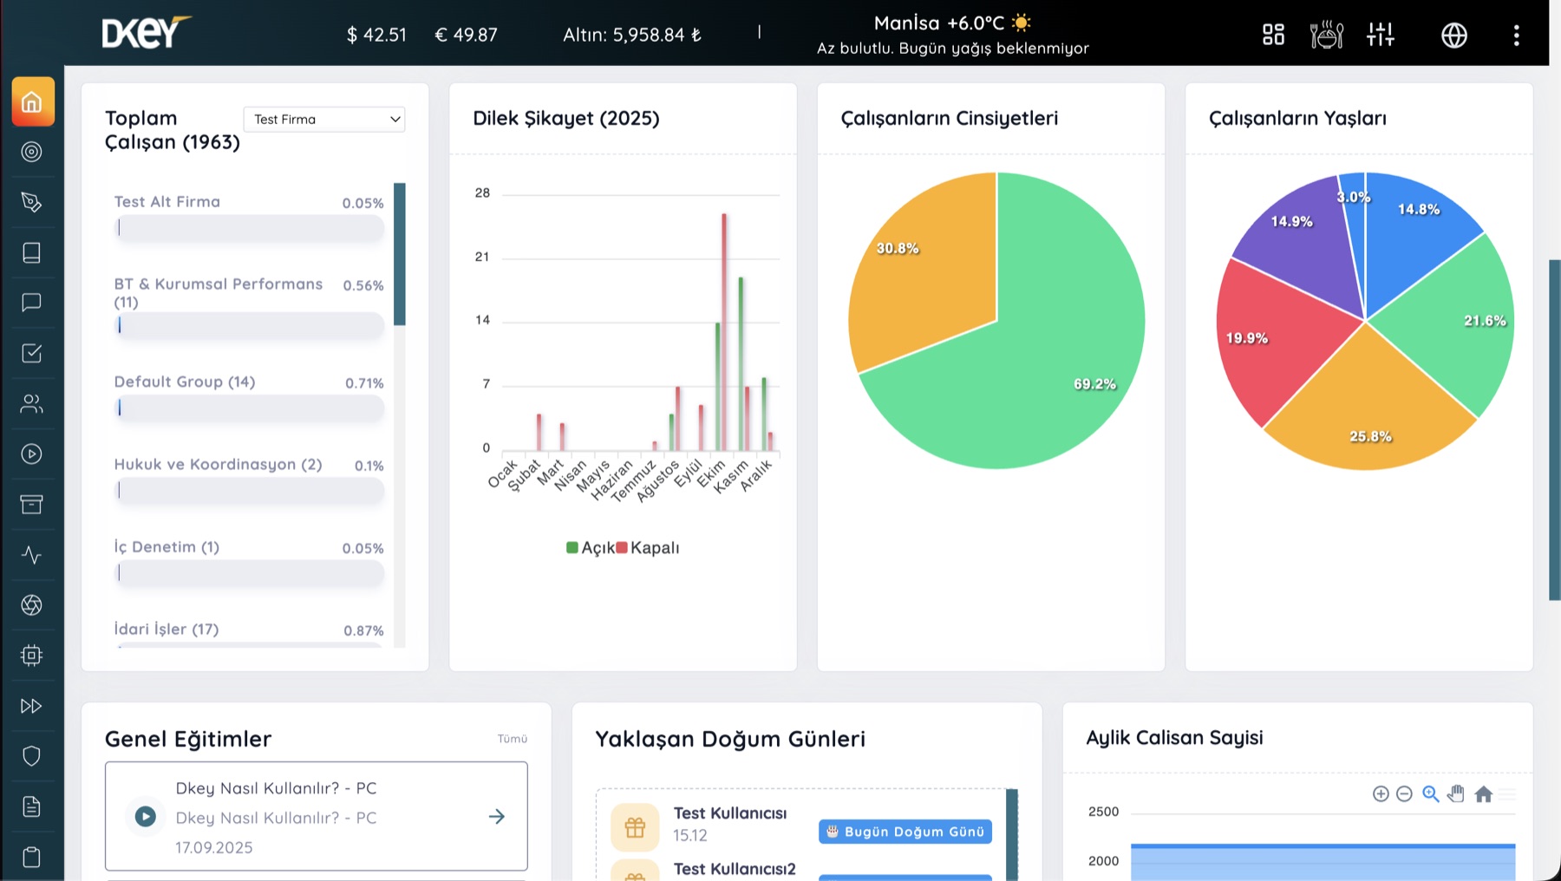Open the play circle icon in the sidebar
Image resolution: width=1561 pixels, height=881 pixels.
pyautogui.click(x=32, y=454)
